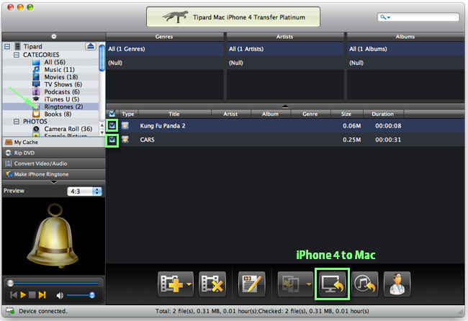The height and width of the screenshot is (321, 468).
Task: Select TV Shows (6) category
Action: pos(63,84)
